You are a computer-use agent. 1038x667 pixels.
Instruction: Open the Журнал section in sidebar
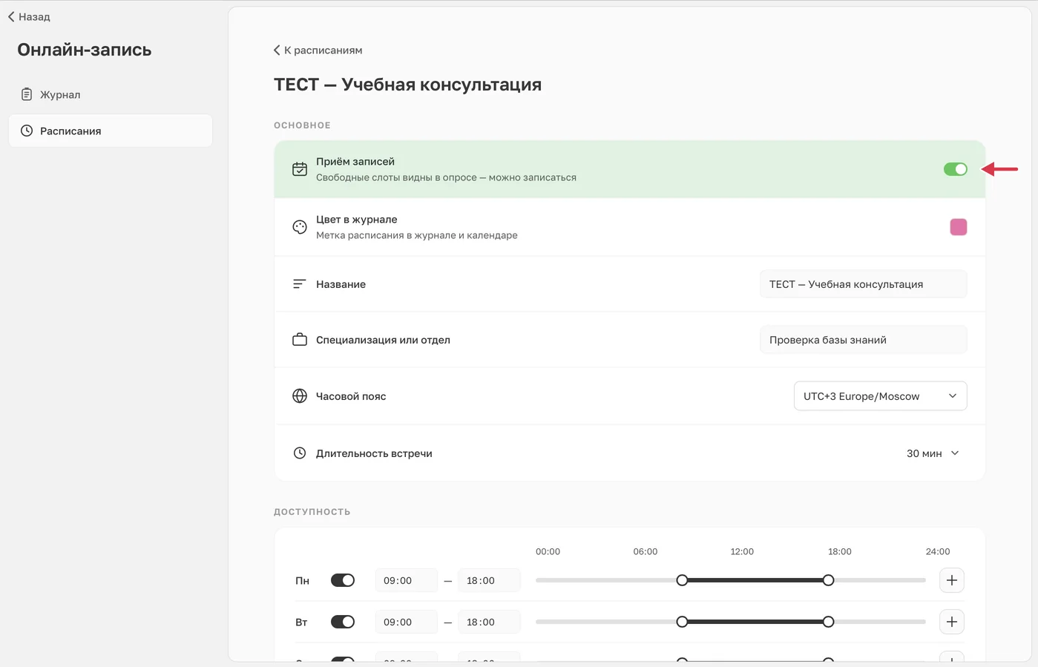(x=111, y=94)
